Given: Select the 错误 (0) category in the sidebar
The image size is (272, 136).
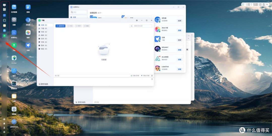Looking at the screenshot, I should (45, 49).
